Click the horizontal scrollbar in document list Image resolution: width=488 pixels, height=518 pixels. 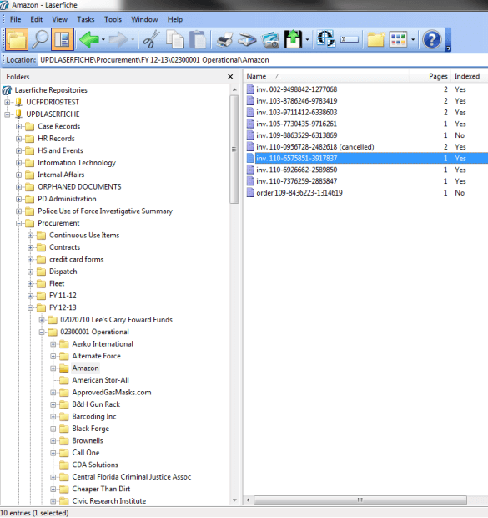pos(360,500)
